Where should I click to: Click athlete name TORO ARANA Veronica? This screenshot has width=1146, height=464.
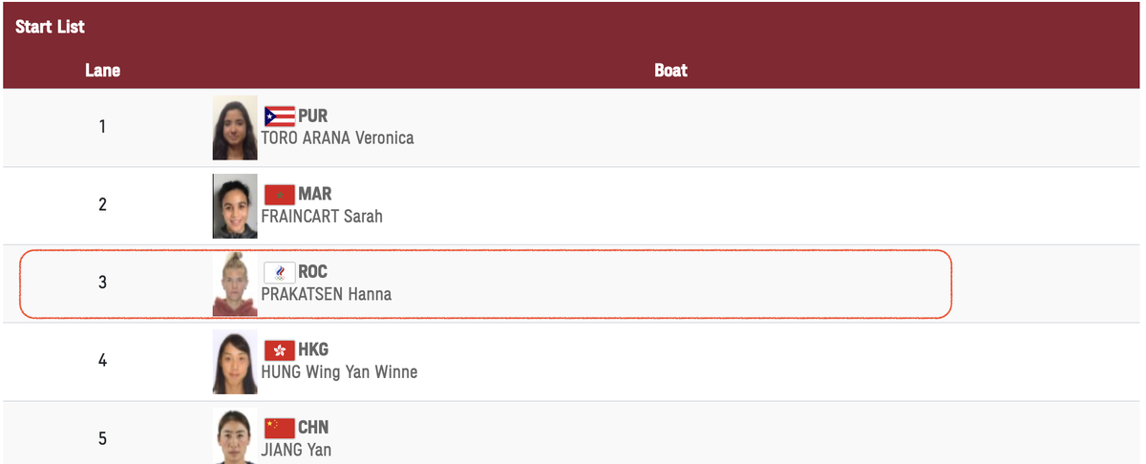[x=337, y=137]
